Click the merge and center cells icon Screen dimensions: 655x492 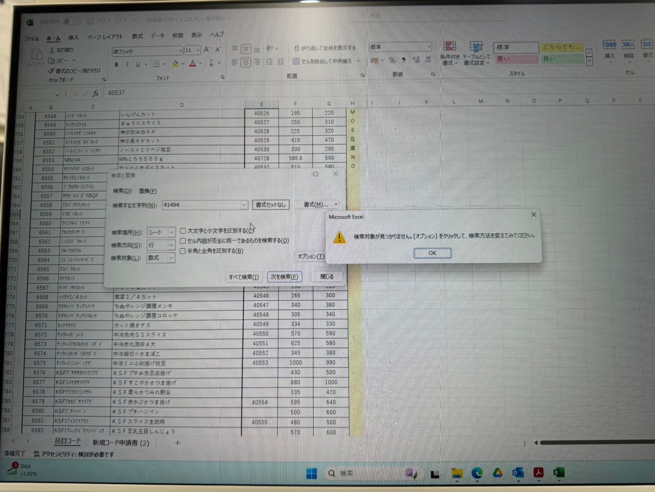pos(296,61)
